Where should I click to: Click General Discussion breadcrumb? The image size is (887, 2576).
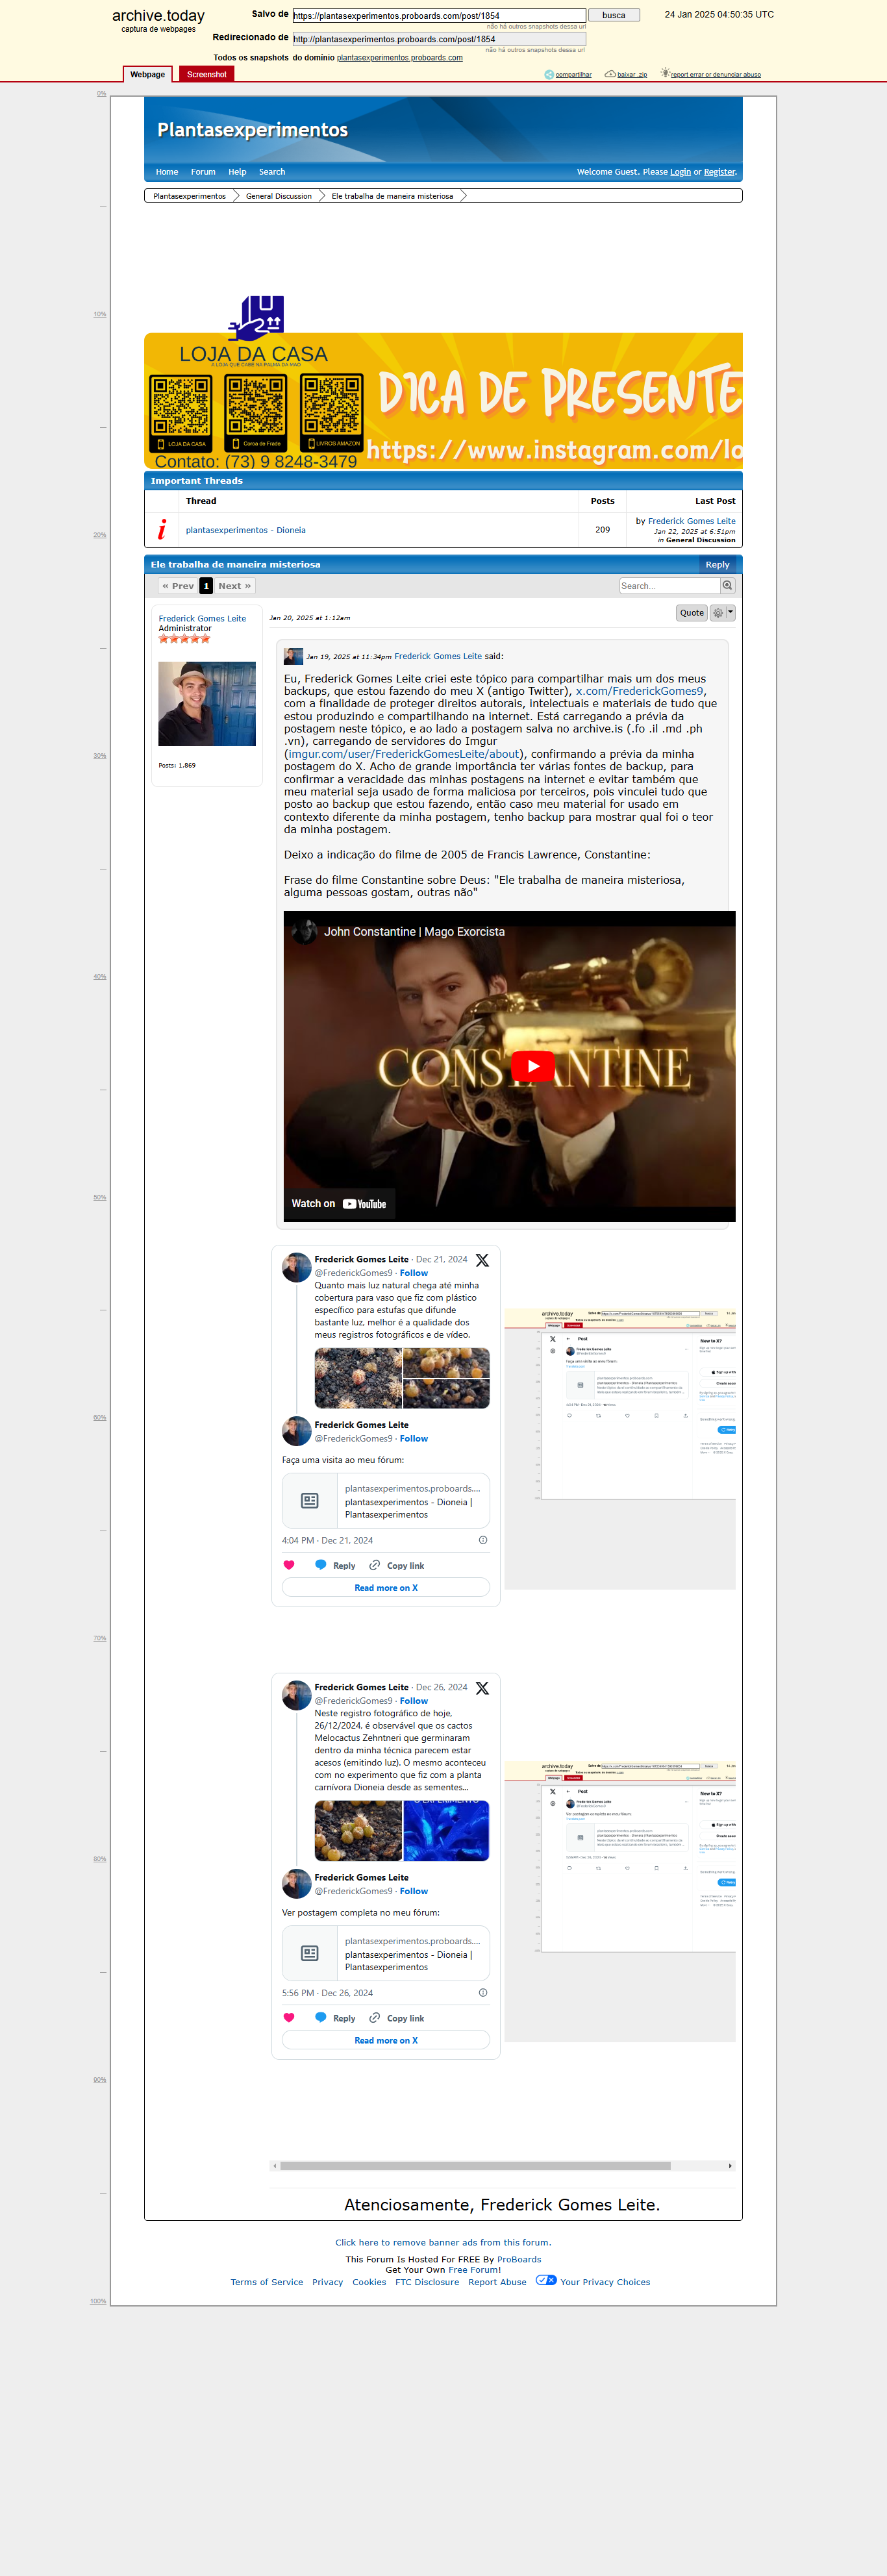(279, 196)
